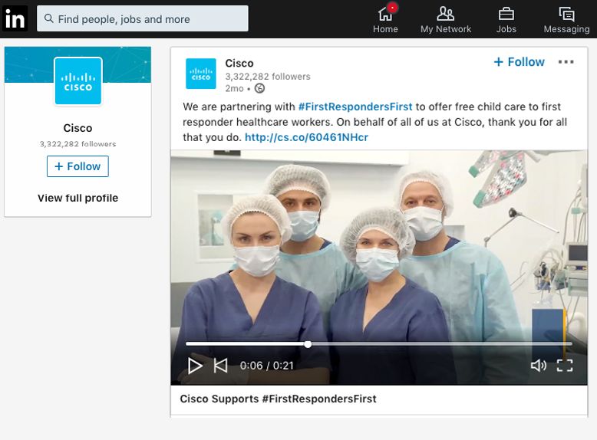
Task: View full profile of Cisco
Action: 78,198
